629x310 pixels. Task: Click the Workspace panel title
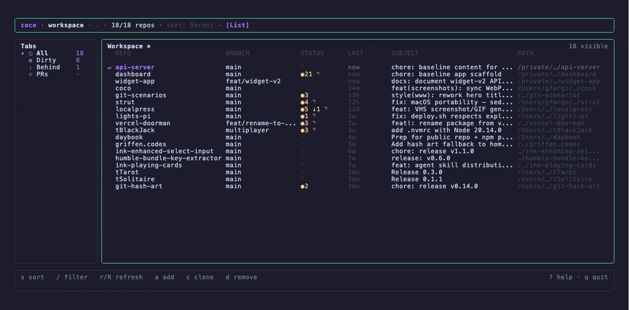point(129,46)
